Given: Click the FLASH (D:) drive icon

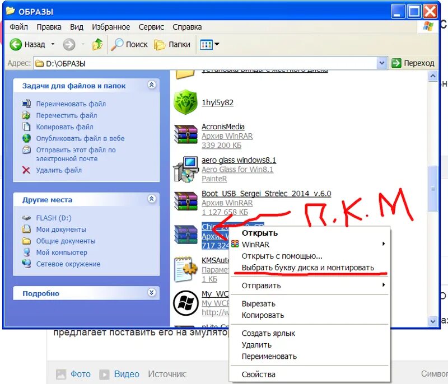Looking at the screenshot, I should 26,218.
